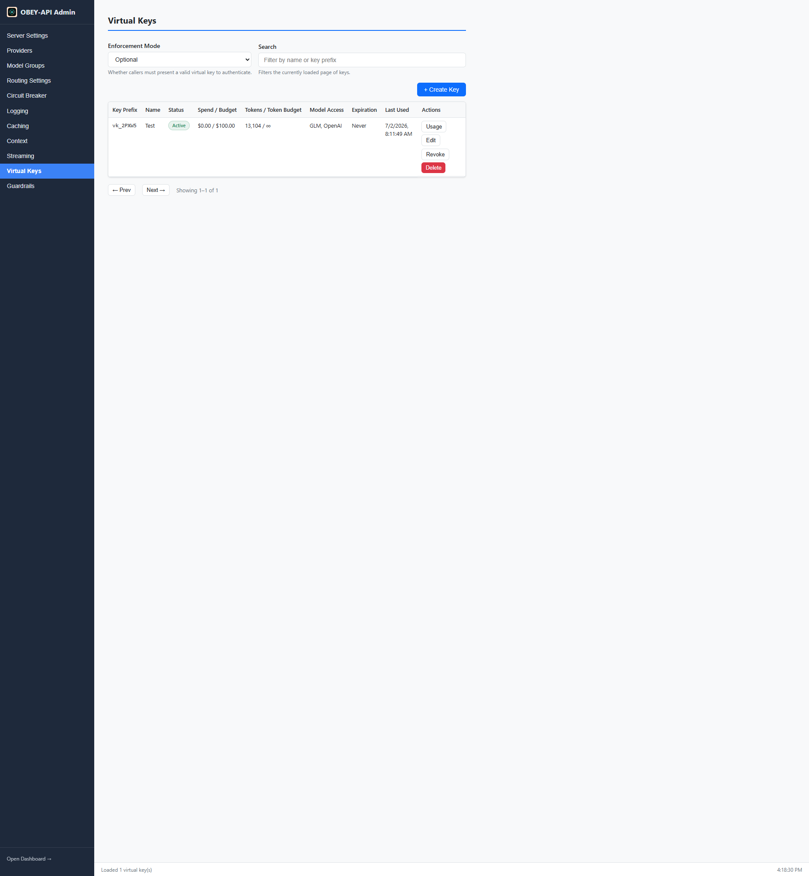This screenshot has height=876, width=809.
Task: Click the $0.00 / $100.00 spend value
Action: tap(216, 126)
